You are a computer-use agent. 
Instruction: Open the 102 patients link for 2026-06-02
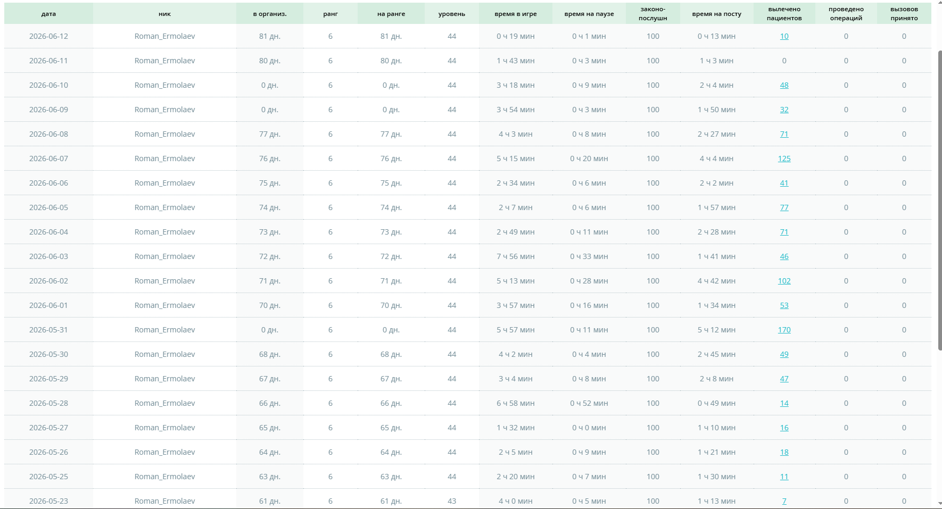click(784, 281)
